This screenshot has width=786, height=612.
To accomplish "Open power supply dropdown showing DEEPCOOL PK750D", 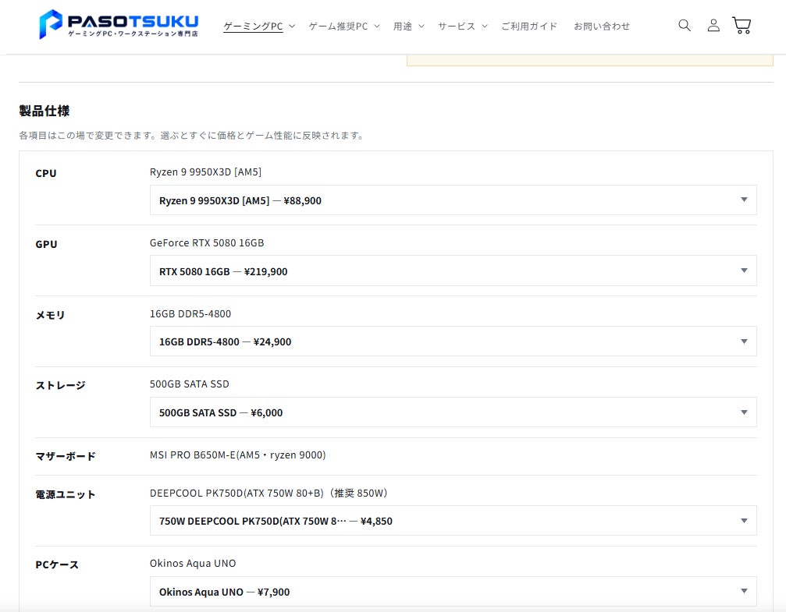I will pyautogui.click(x=453, y=521).
